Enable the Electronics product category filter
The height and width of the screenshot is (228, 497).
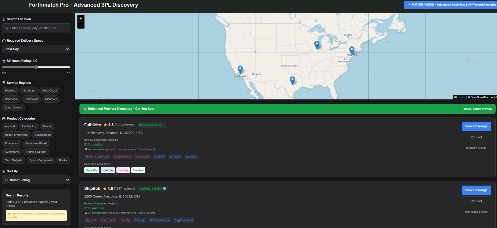click(x=29, y=126)
